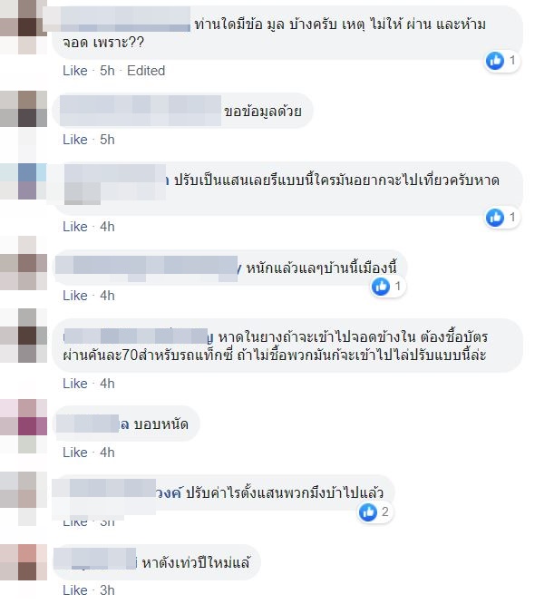This screenshot has width=554, height=604.
Task: Open commenter name ending 'วงค์'
Action: (x=117, y=493)
